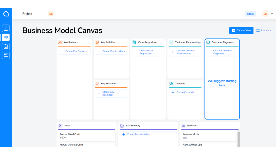Click the Revenue panel scrollbar
Viewport: 276px width, 155px height.
click(238, 139)
